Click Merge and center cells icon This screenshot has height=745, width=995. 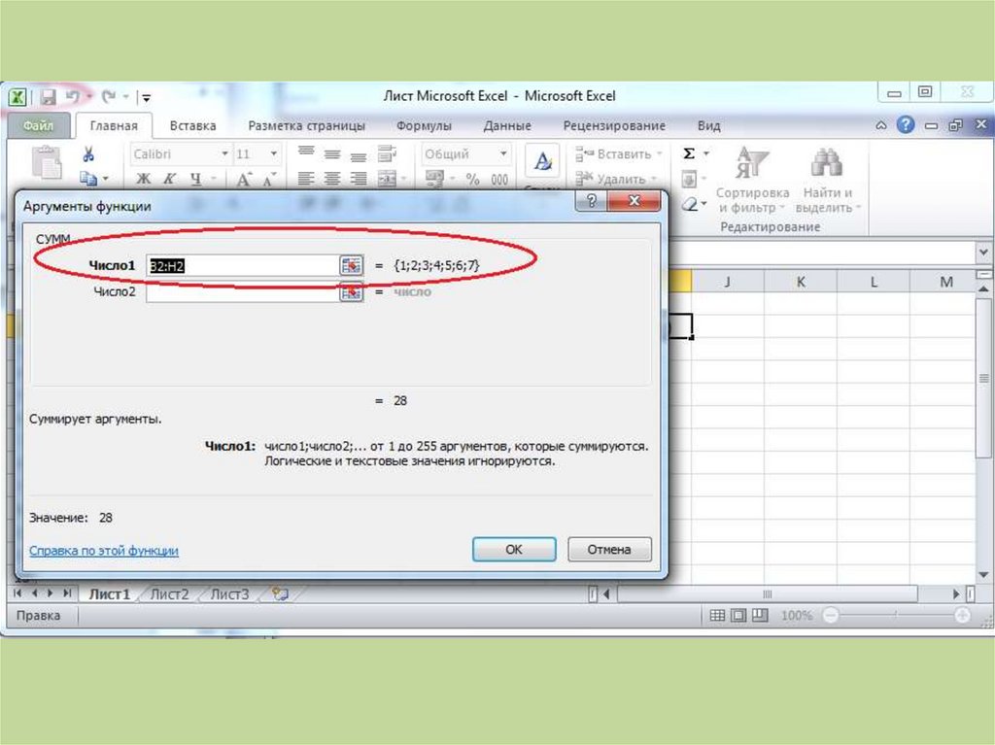click(387, 179)
